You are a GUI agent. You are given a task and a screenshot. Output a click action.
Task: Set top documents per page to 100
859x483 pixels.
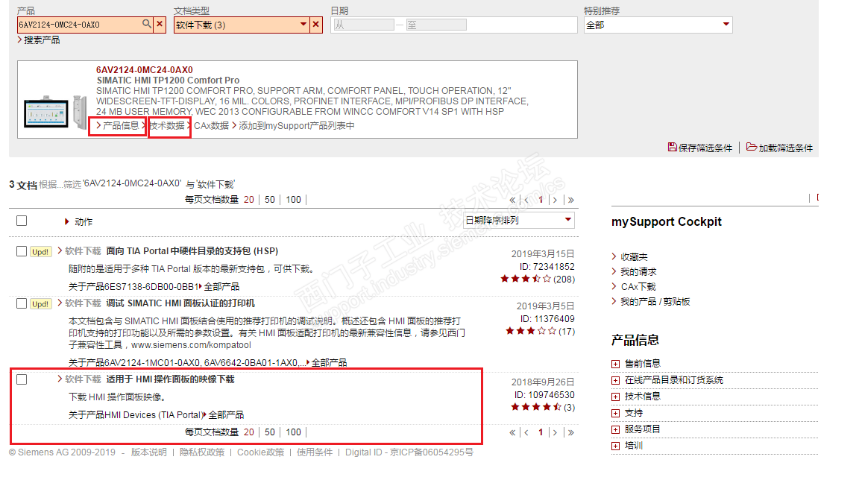click(294, 199)
